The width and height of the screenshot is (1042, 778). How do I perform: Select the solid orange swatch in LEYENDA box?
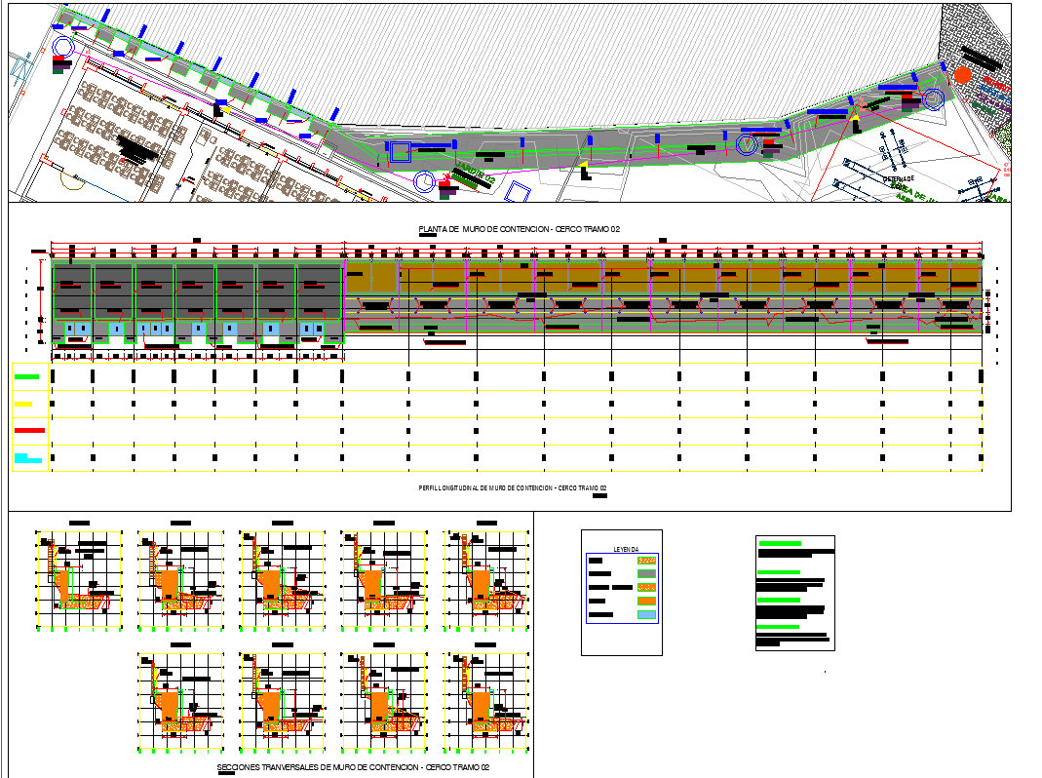pyautogui.click(x=646, y=601)
